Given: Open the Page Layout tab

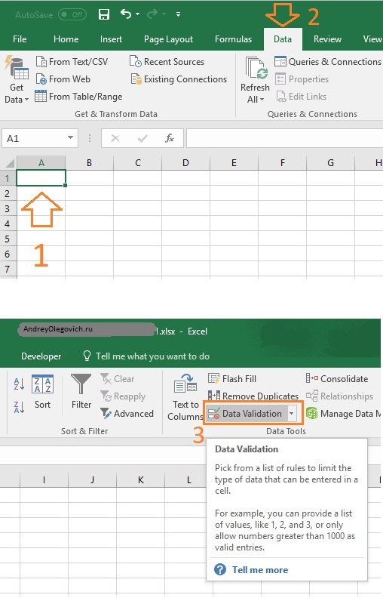Looking at the screenshot, I should tap(168, 39).
